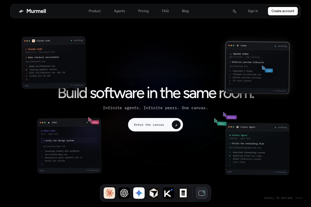Open the Blog nav link
Viewport: 311px width, 207px height.
tap(185, 11)
